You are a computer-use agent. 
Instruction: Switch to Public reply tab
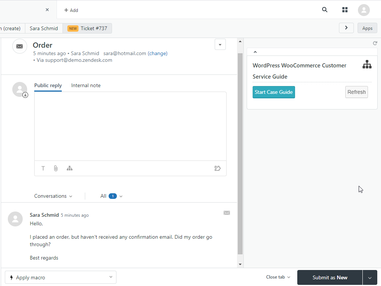pyautogui.click(x=48, y=86)
